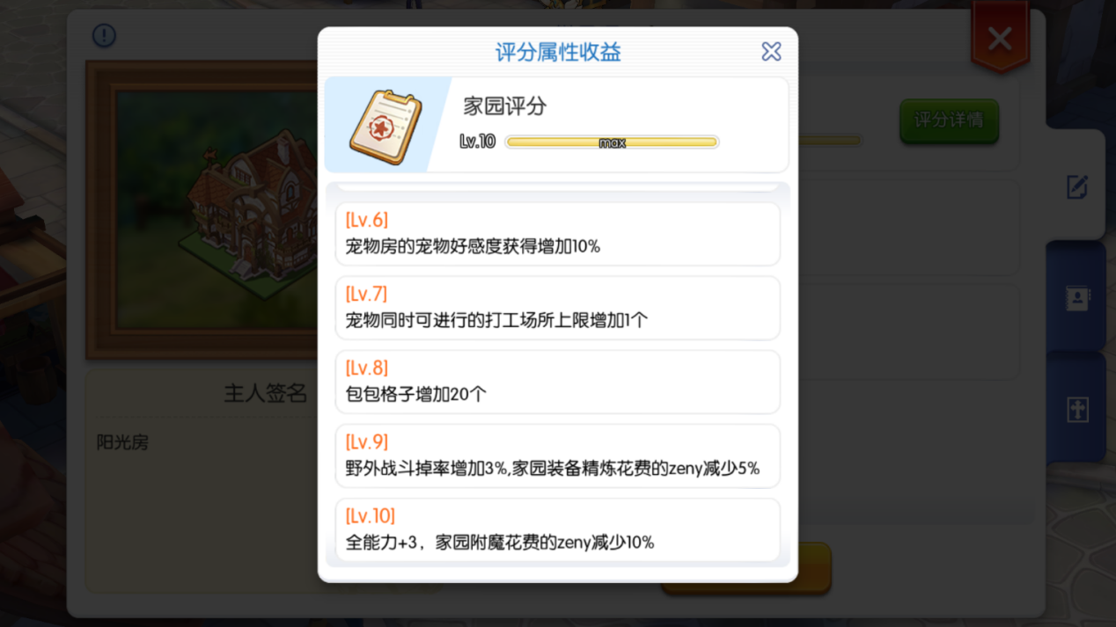1116x627 pixels.
Task: Click the Lv.10 max progress bar
Action: coord(612,142)
